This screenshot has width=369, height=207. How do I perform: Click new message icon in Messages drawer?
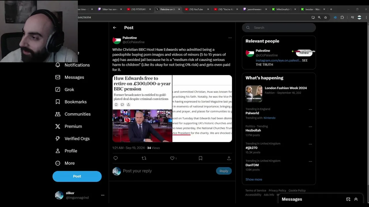[x=348, y=199]
